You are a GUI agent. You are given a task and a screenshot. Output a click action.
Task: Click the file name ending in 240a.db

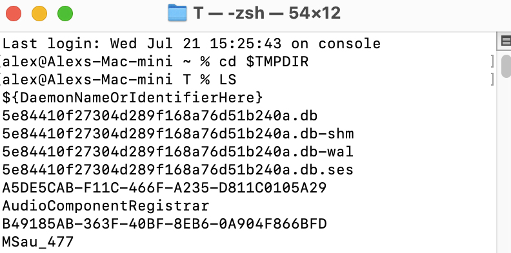[x=160, y=116]
